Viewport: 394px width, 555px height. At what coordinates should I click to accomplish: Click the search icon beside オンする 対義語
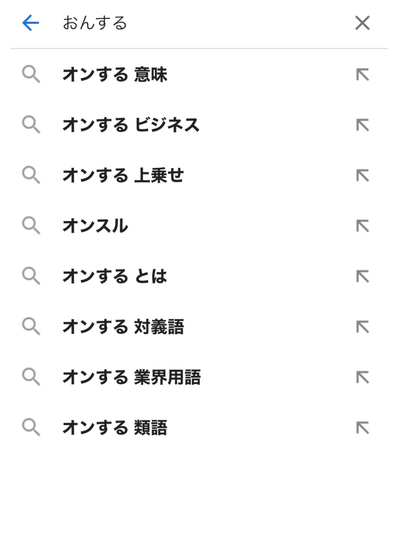point(31,327)
